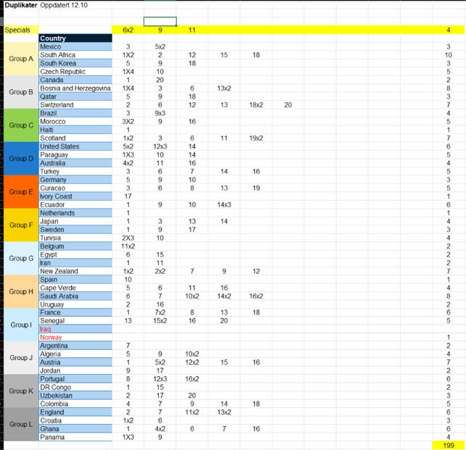Click the Group L merged cell
This screenshot has height=450, width=466.
click(x=21, y=425)
